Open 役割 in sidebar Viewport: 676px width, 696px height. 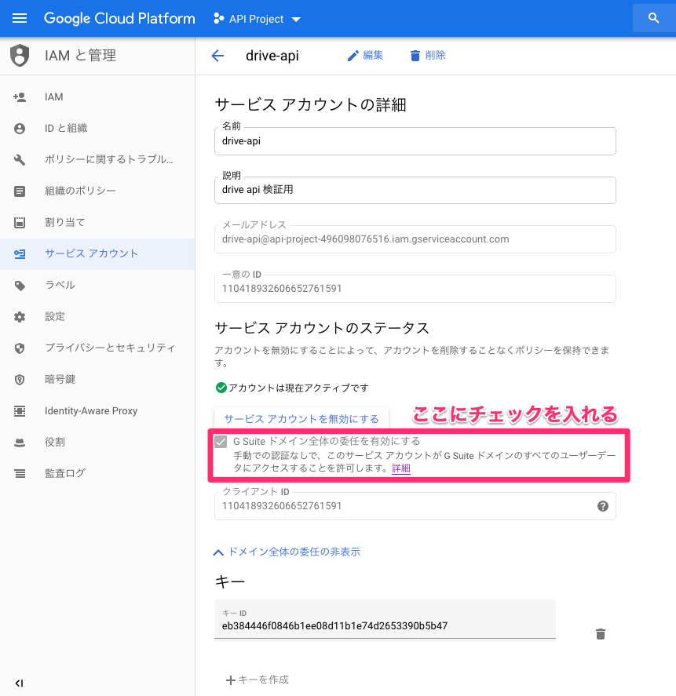pos(97,442)
